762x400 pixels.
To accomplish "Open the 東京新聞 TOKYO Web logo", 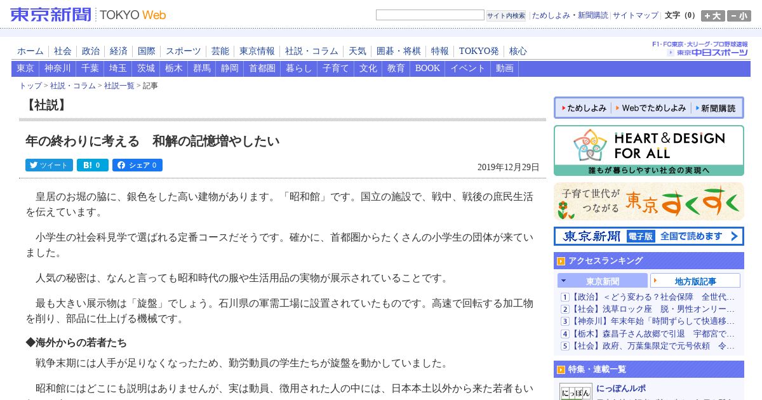I will (x=88, y=15).
